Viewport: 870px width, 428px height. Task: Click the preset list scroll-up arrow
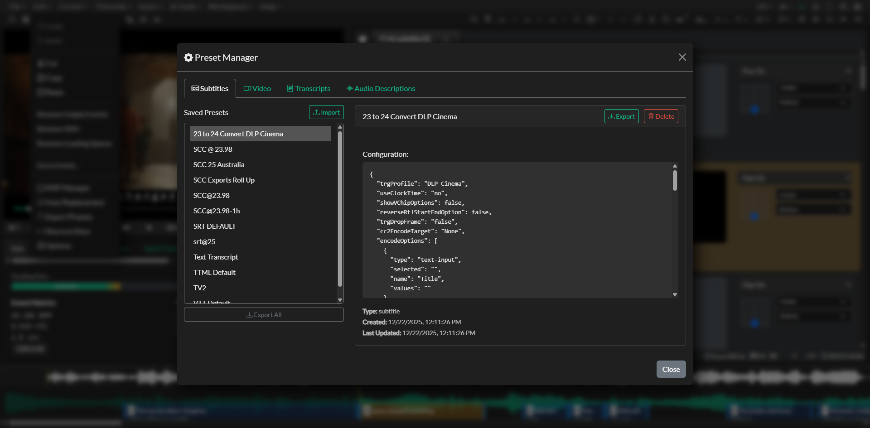coord(340,127)
